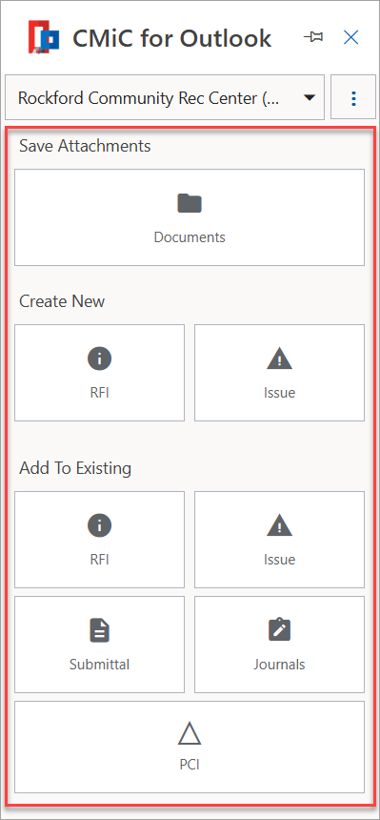Screen dimensions: 380x820
Task: Click the RFI info icon under Add To Existing
Action: point(99,525)
